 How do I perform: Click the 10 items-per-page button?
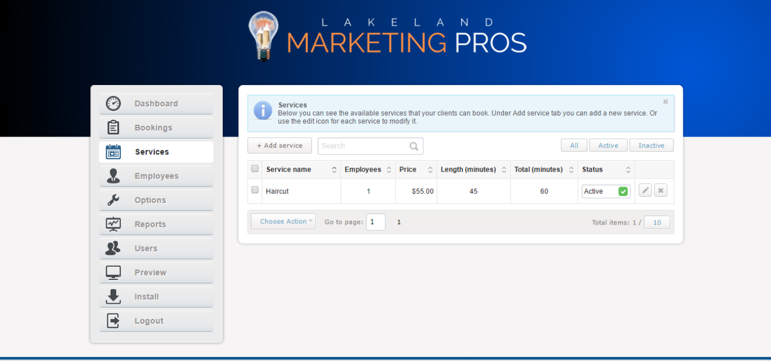(x=656, y=222)
